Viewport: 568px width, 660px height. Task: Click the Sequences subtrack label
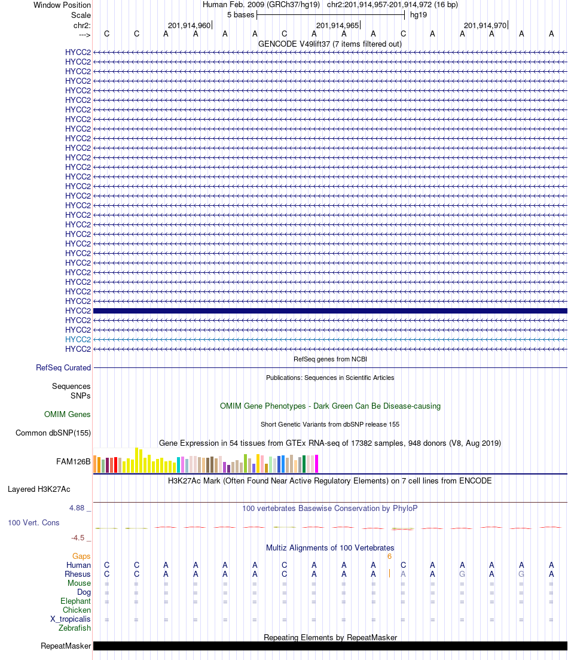[71, 386]
